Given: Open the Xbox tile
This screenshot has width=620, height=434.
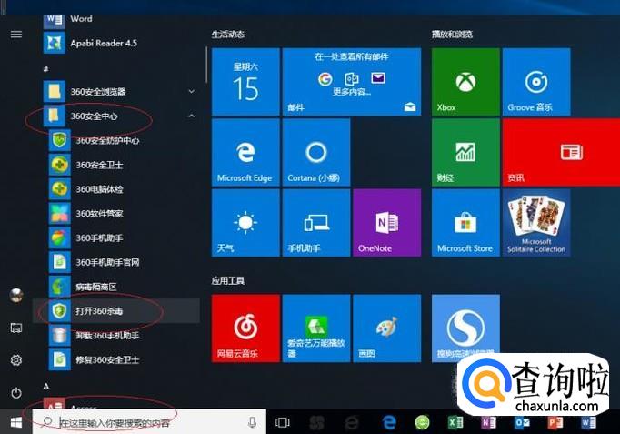Looking at the screenshot, I should (x=465, y=82).
